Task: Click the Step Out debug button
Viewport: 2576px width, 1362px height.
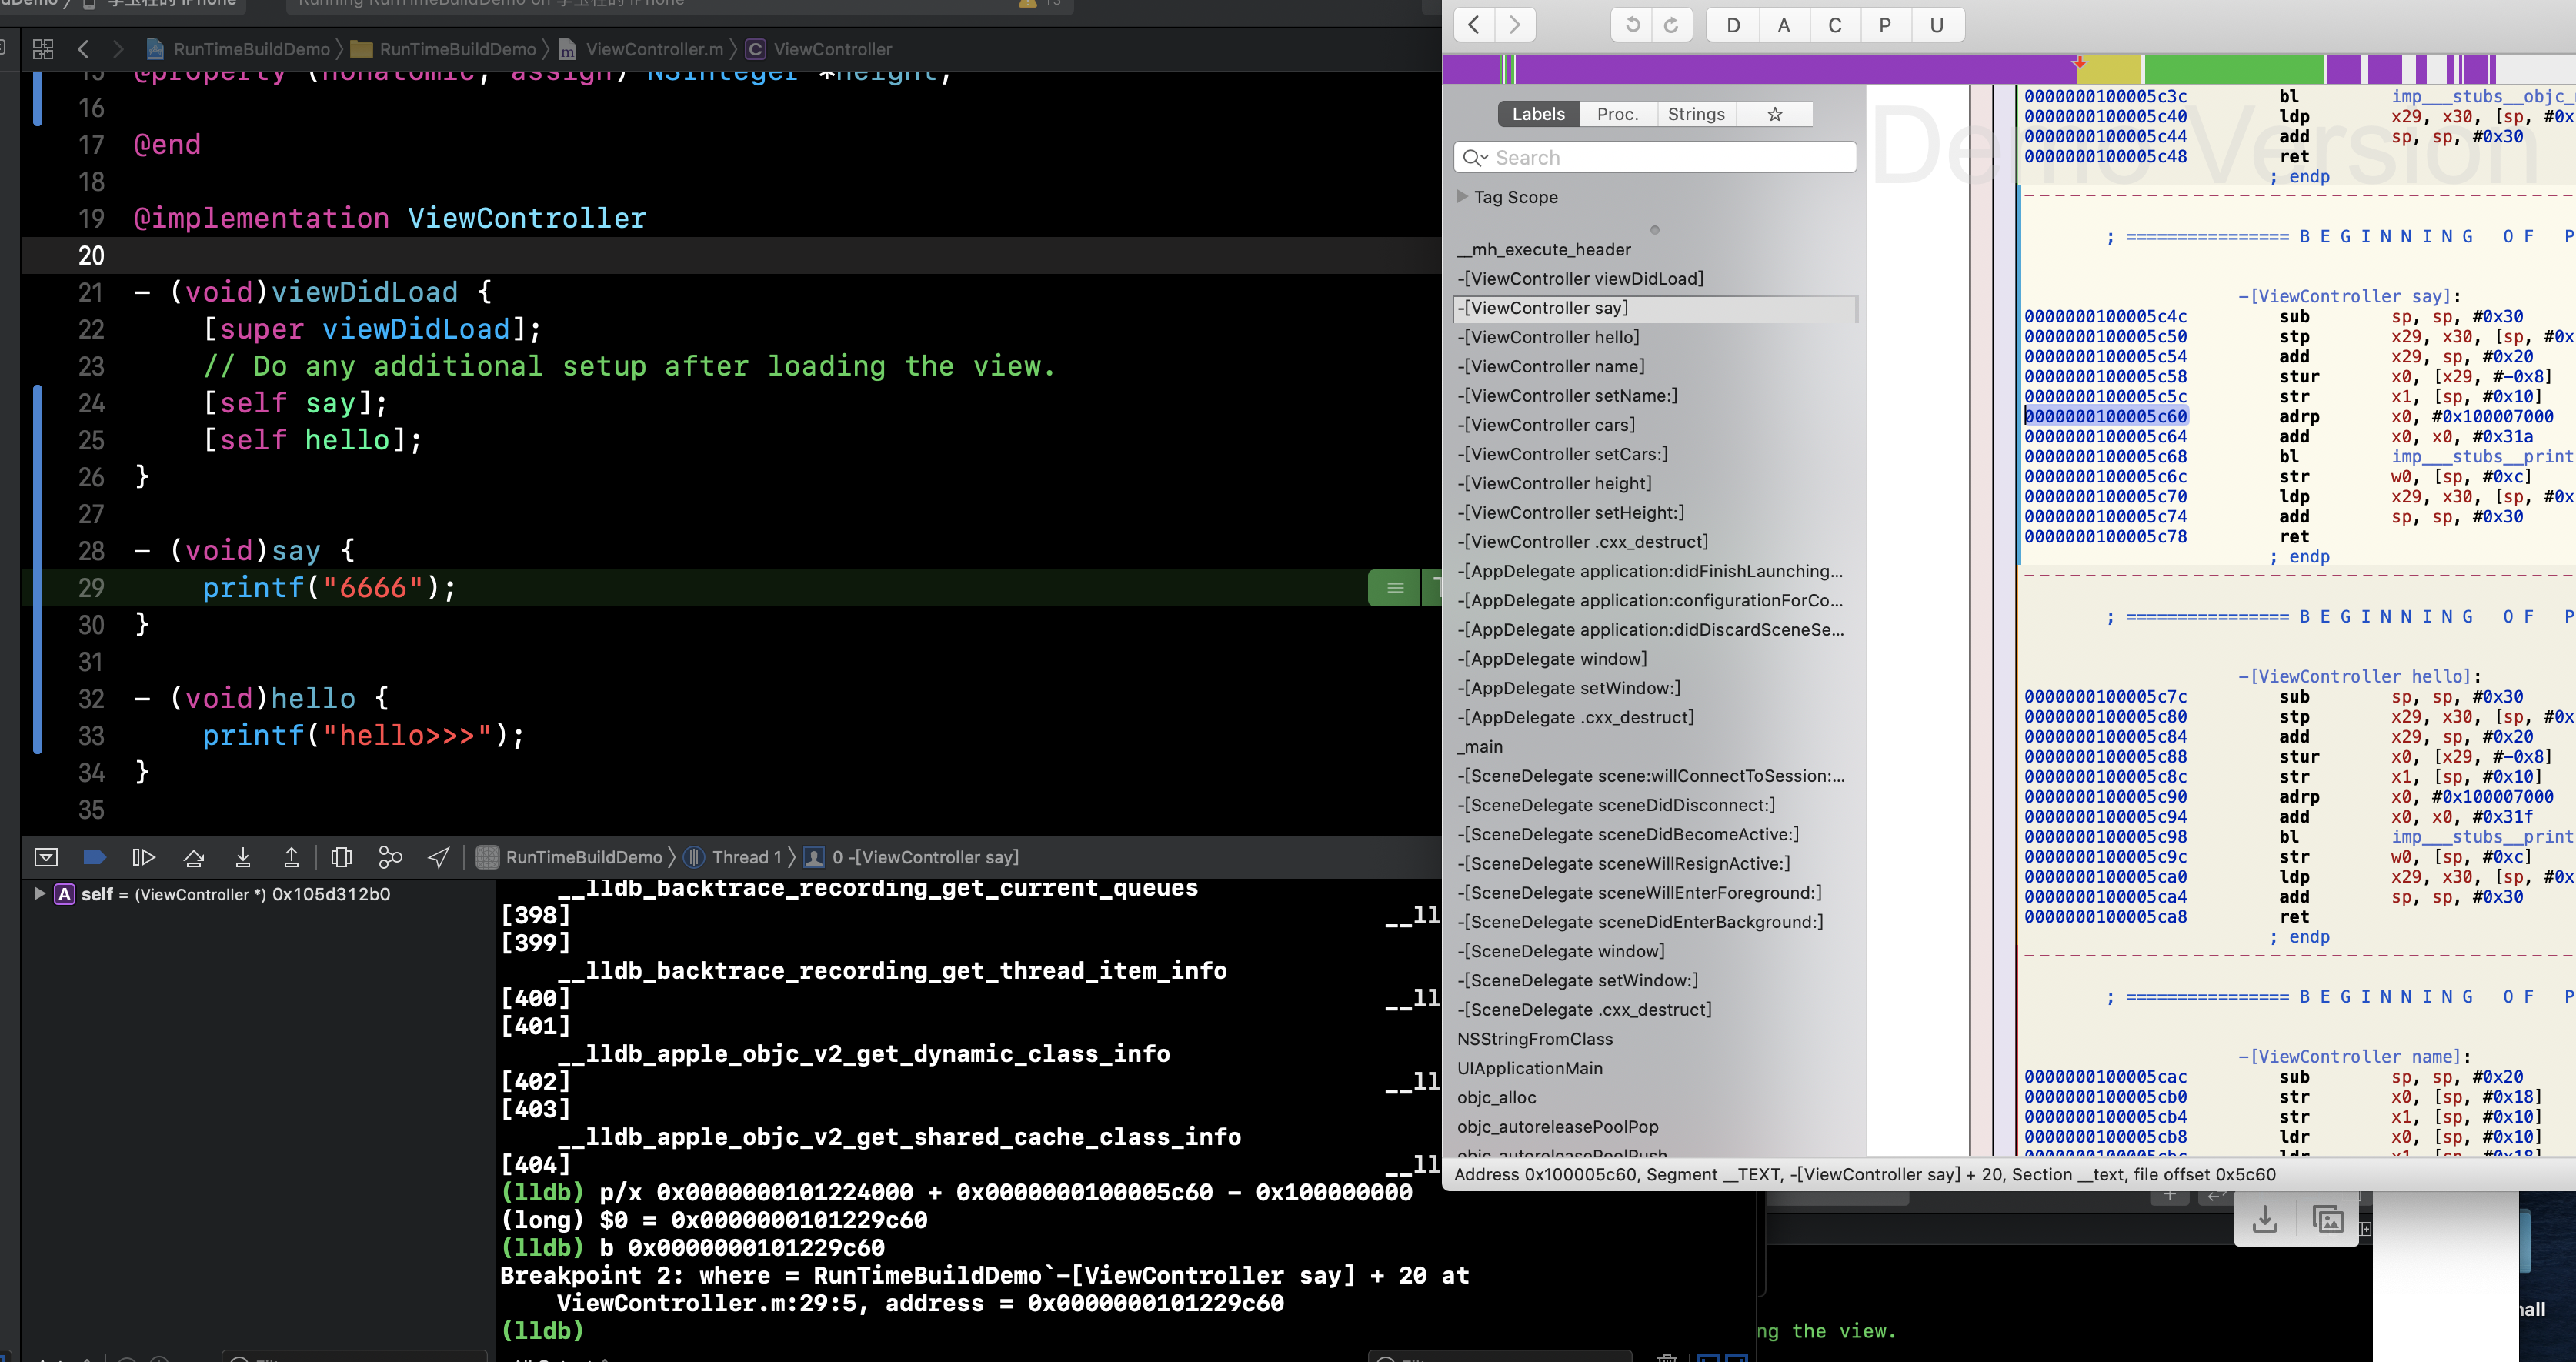Action: (x=292, y=857)
